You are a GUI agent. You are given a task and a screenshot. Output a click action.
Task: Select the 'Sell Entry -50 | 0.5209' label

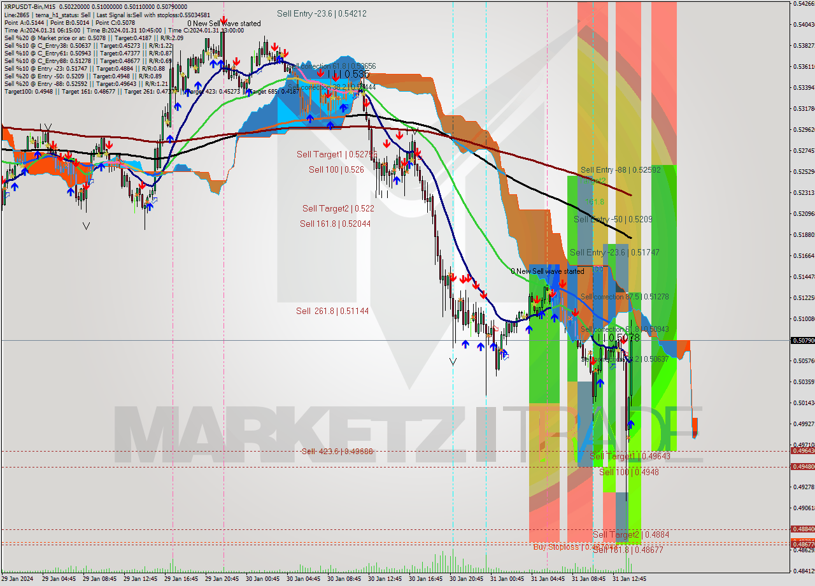click(613, 219)
